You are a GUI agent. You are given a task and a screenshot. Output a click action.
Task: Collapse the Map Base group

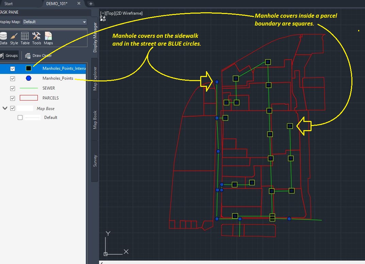coord(5,108)
